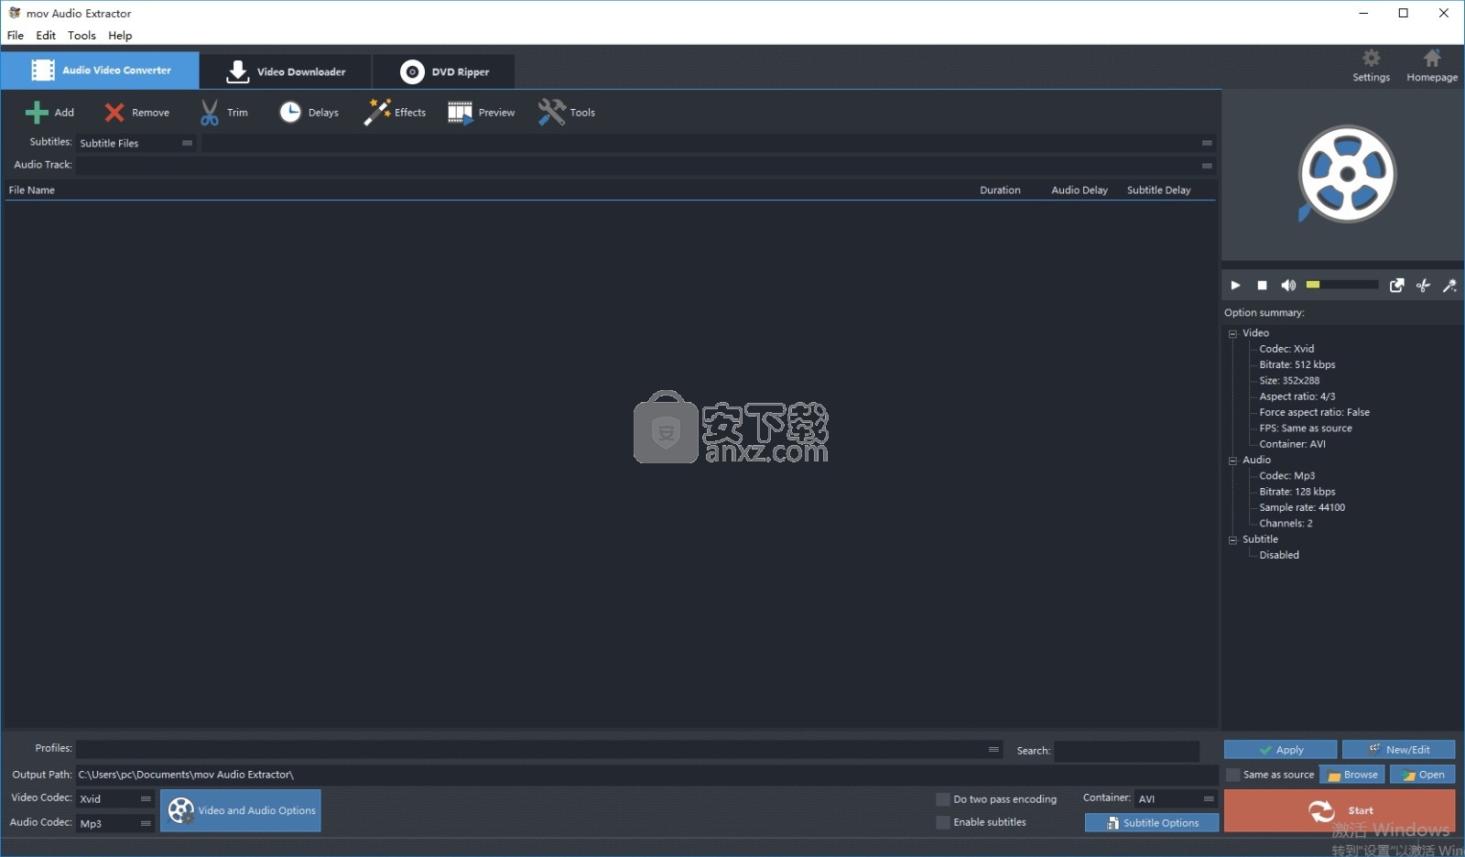Viewport: 1465px width, 857px height.
Task: Click the Audio Delay column header
Action: (x=1080, y=190)
